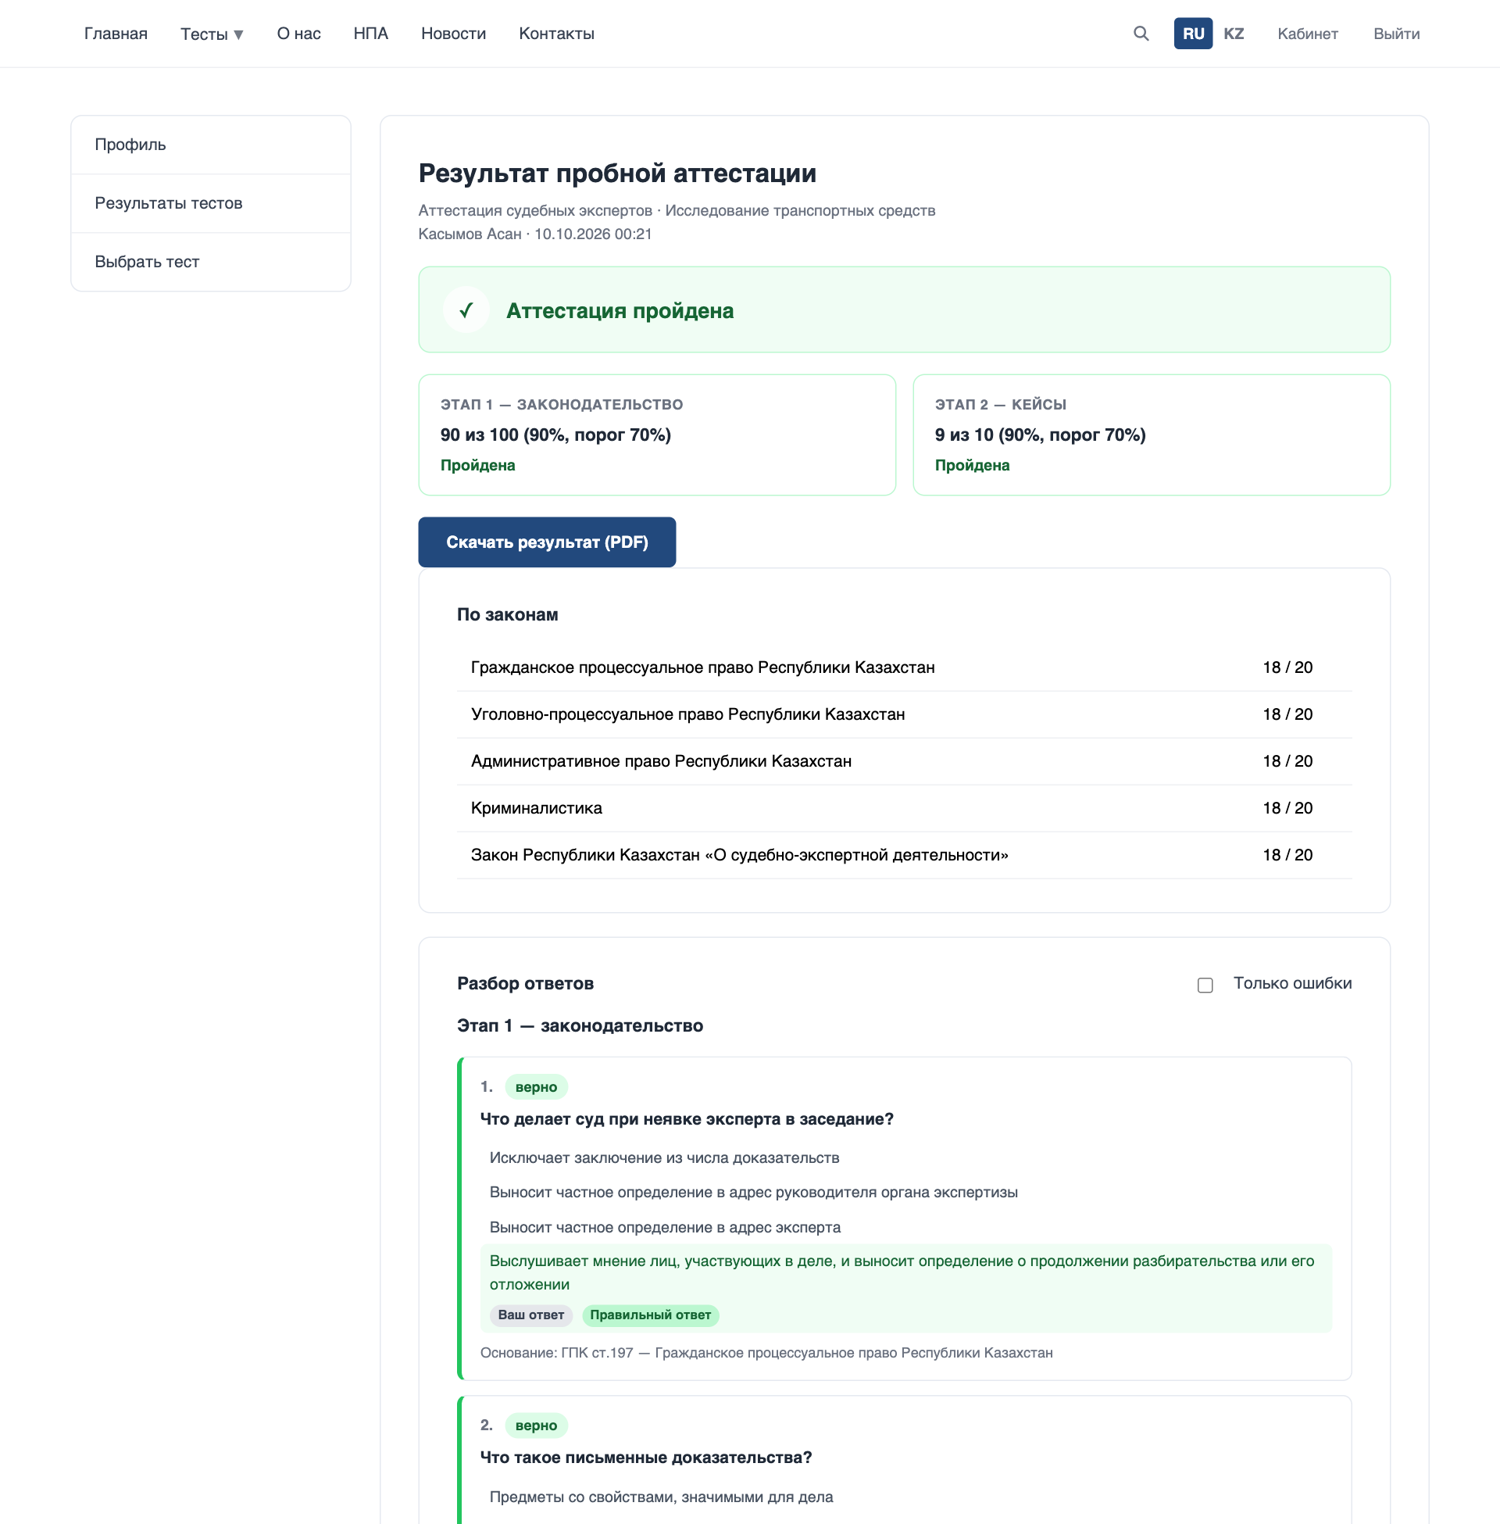Image resolution: width=1500 pixels, height=1524 pixels.
Task: Expand the Тесты dropdown menu
Action: [212, 34]
